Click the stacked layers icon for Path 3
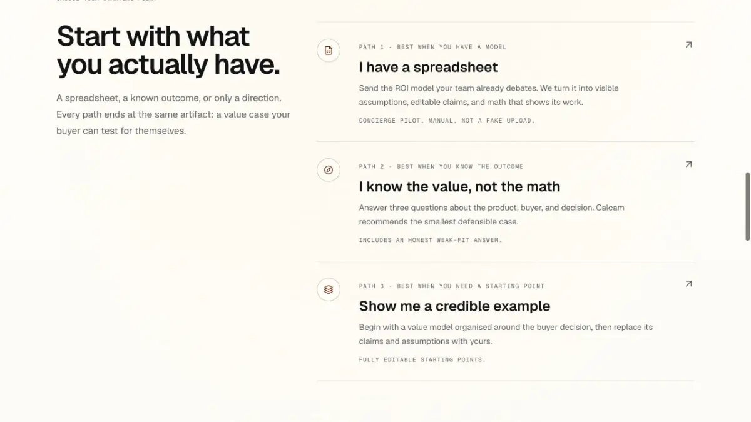 329,289
